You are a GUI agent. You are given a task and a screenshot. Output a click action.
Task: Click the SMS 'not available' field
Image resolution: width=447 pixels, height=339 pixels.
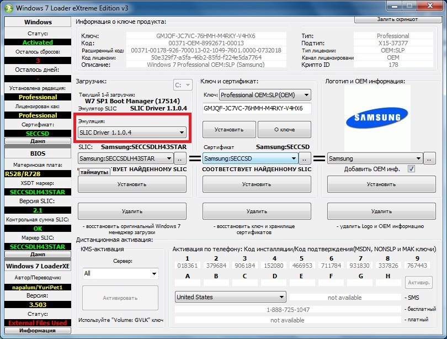tap(345, 298)
